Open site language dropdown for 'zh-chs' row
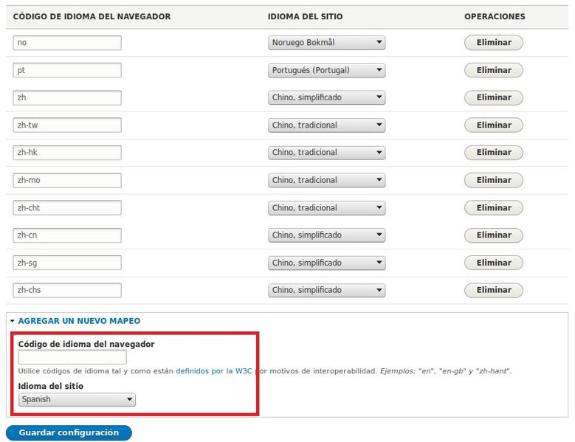Viewport: 575px width, 442px height. click(327, 290)
